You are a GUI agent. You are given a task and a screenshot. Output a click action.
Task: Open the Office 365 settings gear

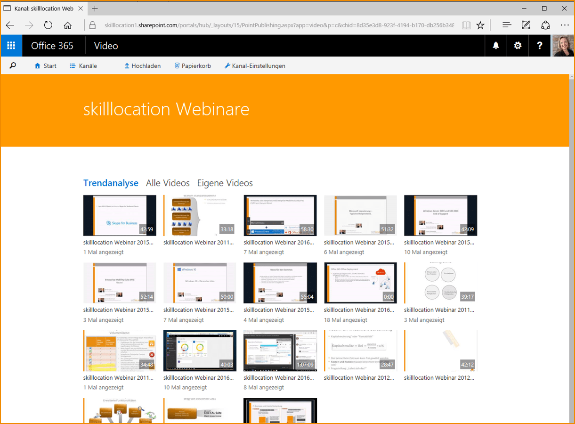pyautogui.click(x=518, y=46)
